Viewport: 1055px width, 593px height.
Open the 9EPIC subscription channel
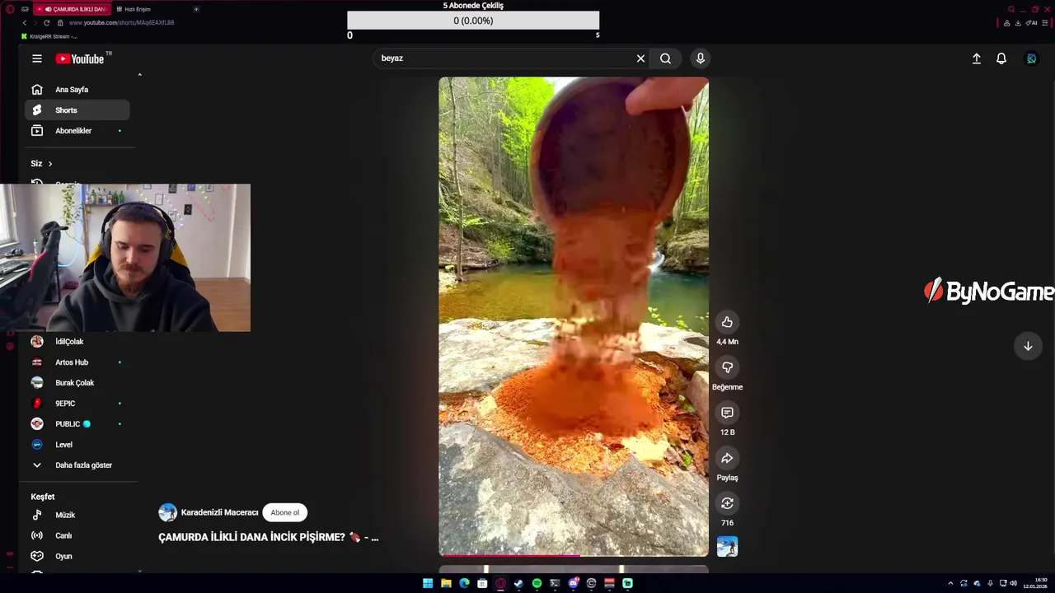click(x=77, y=404)
